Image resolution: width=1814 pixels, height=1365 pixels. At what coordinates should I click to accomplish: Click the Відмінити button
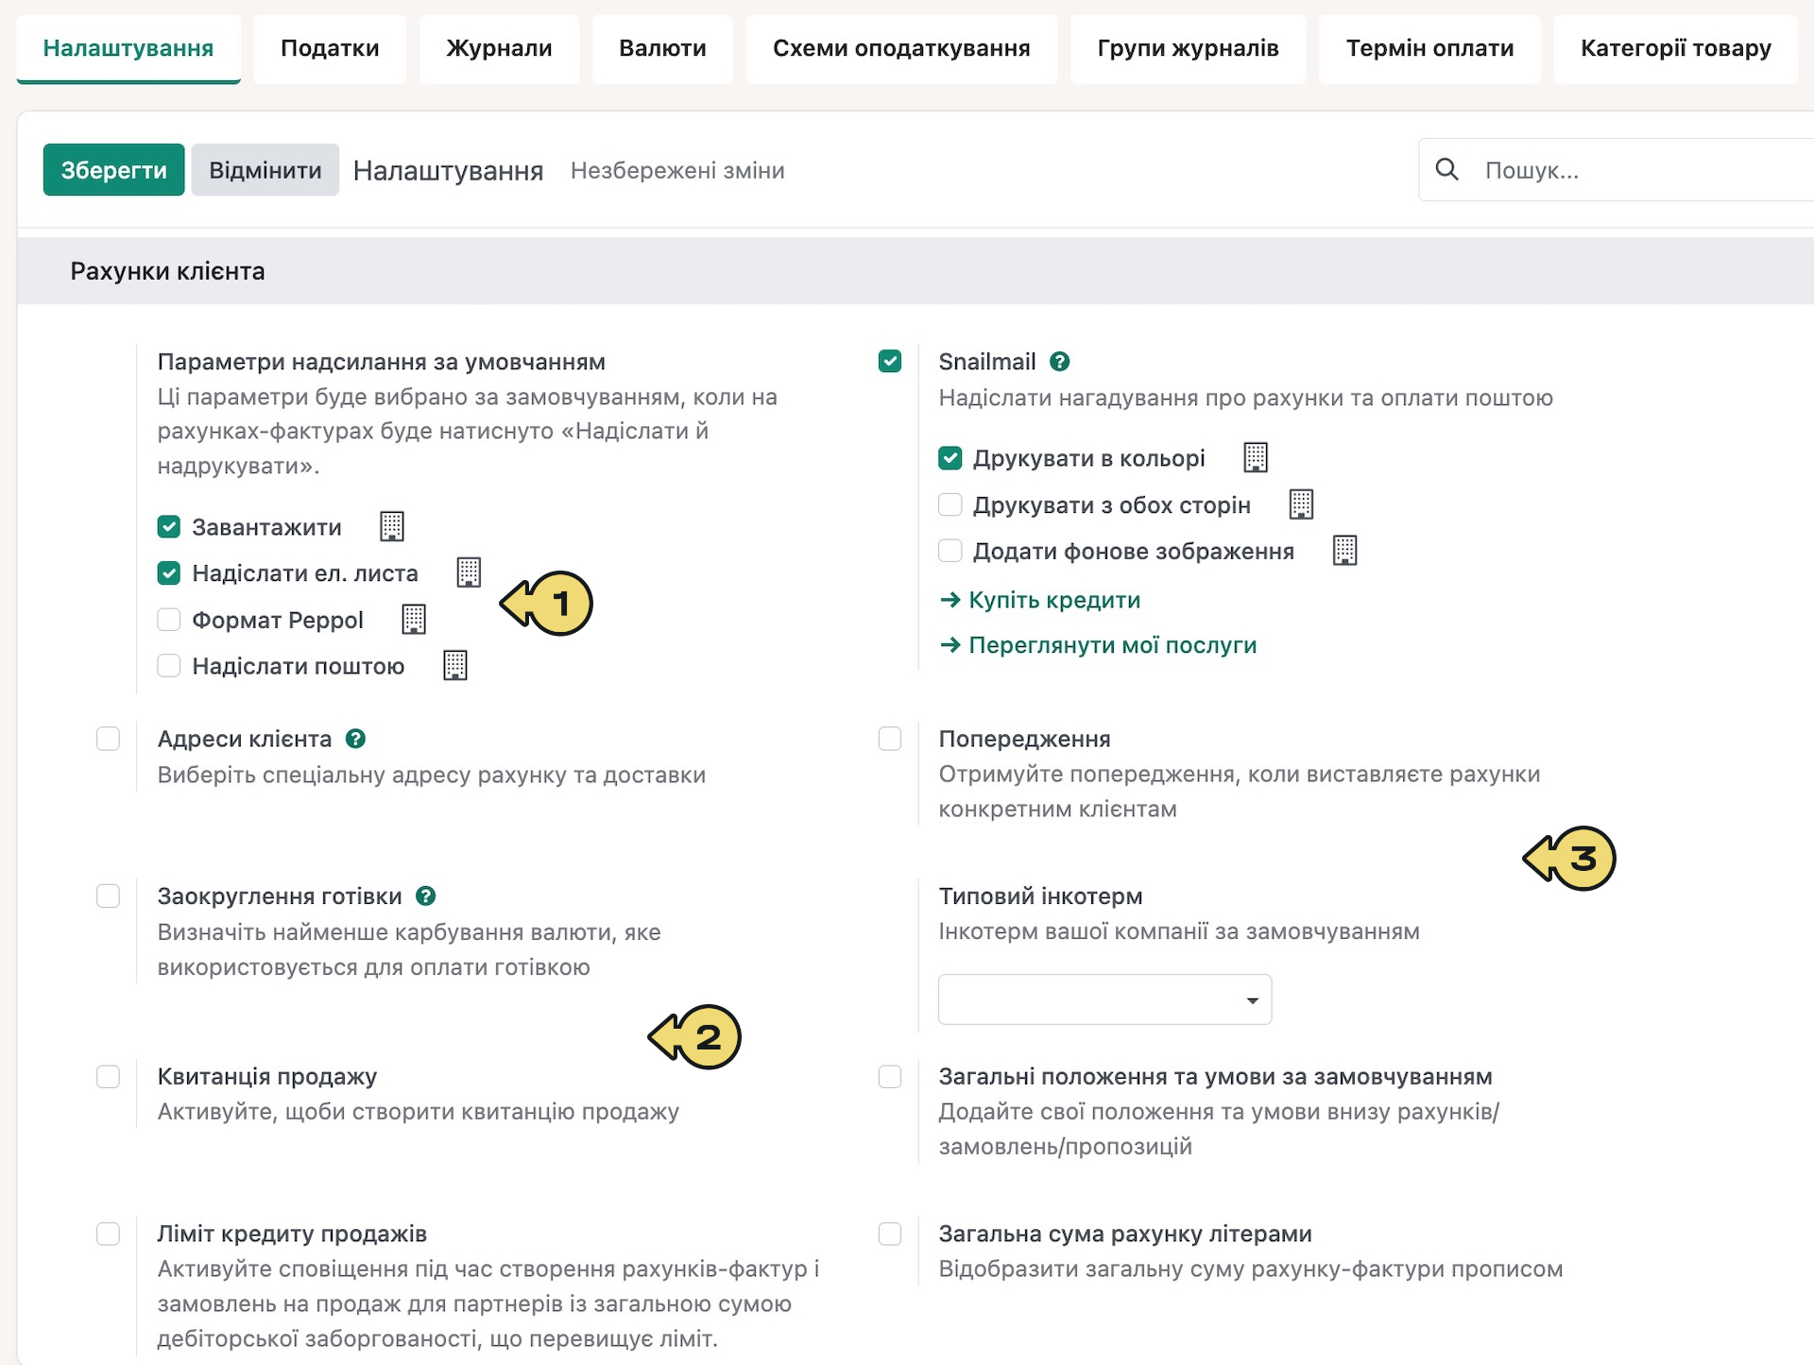[265, 170]
